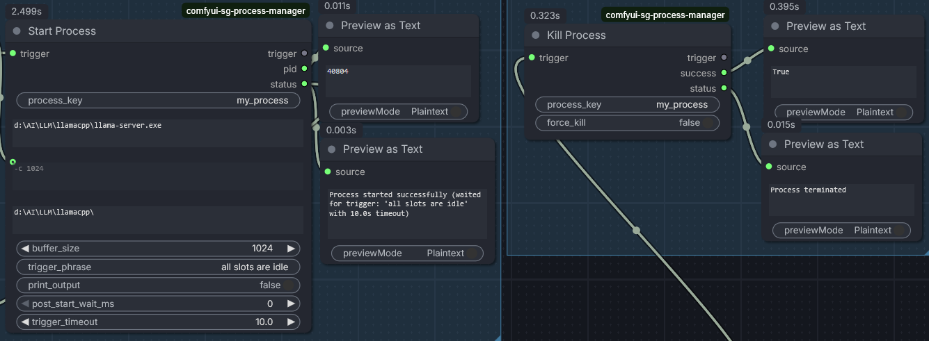Select the Kill Process node title
The image size is (929, 341).
(577, 35)
